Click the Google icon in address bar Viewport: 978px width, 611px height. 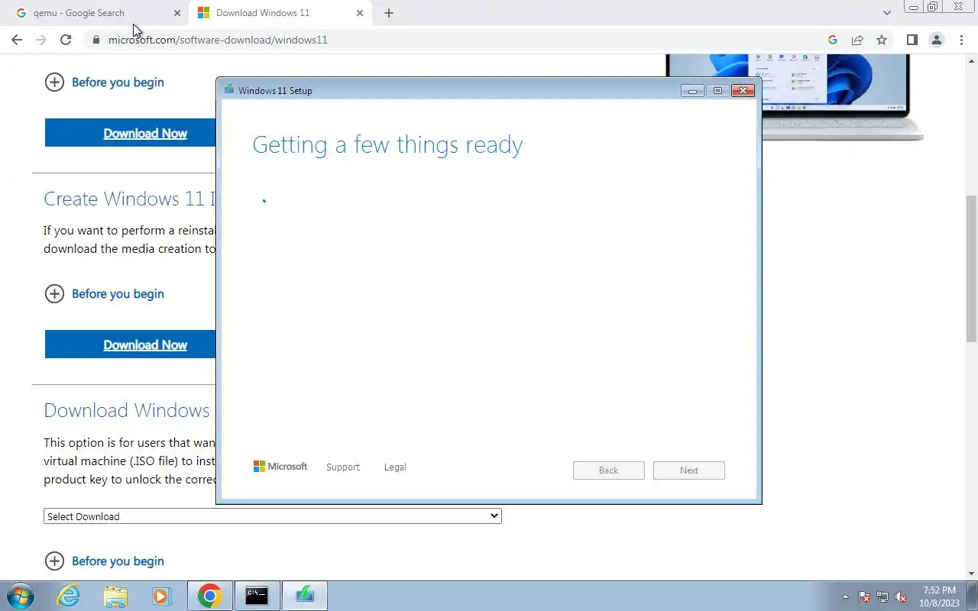(833, 40)
